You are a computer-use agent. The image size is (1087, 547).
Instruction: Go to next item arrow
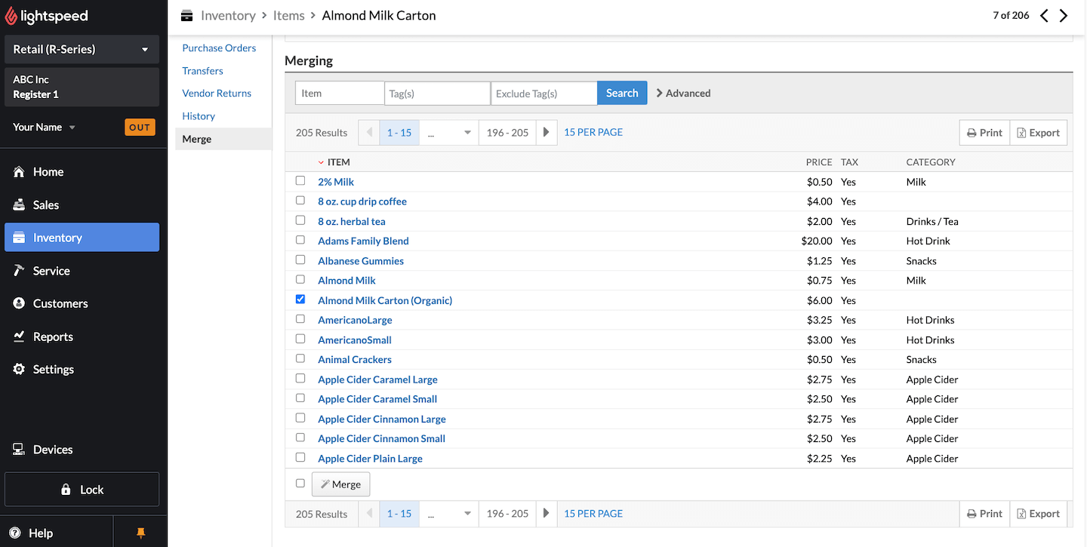click(x=1064, y=16)
